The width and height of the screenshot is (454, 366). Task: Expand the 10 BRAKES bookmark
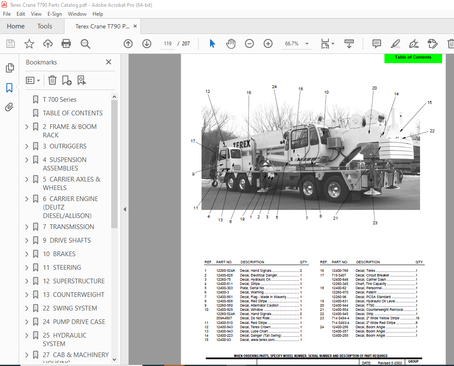(27, 254)
